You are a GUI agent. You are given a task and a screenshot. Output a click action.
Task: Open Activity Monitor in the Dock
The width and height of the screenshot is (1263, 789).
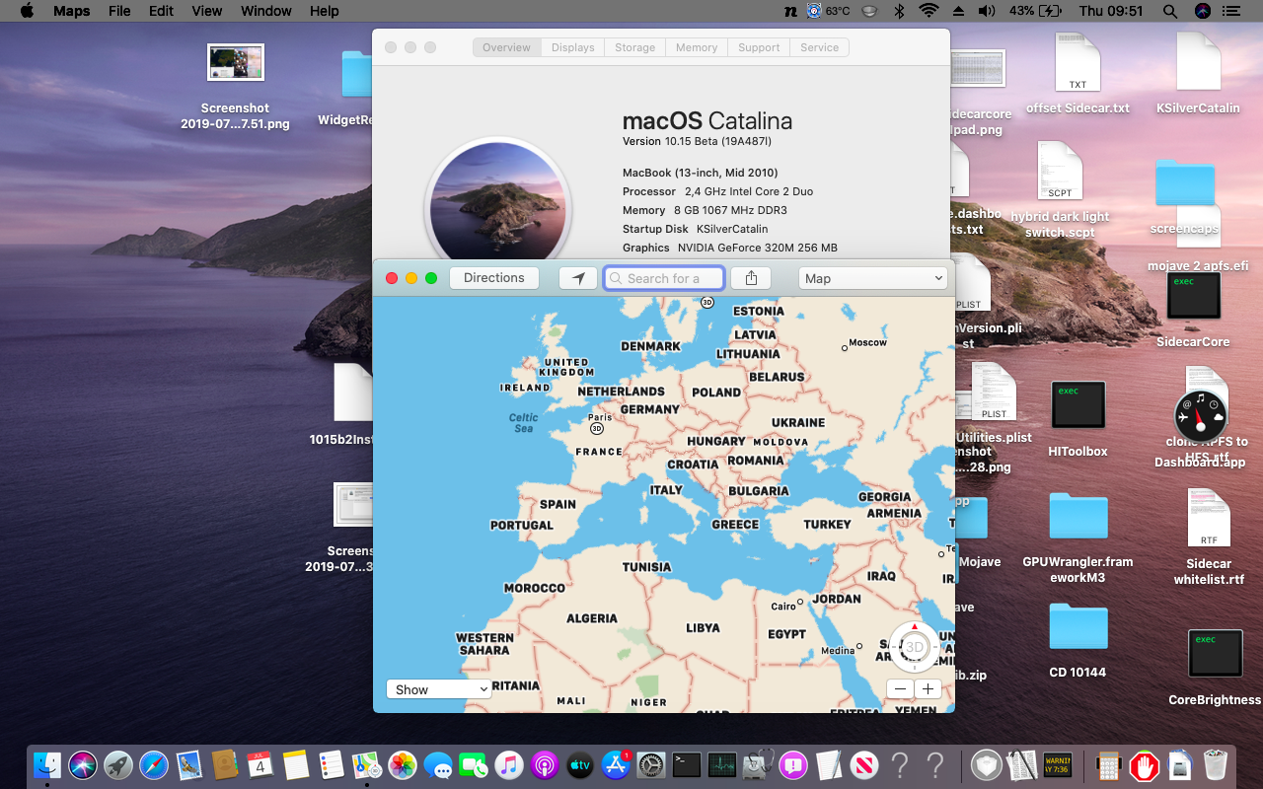pyautogui.click(x=722, y=764)
